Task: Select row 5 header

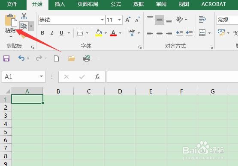Action: [x=6, y=132]
